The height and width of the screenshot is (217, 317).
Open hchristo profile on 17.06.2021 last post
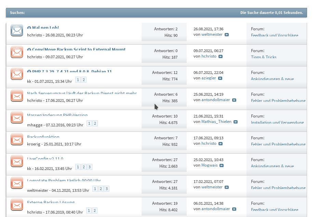pyautogui.click(x=209, y=143)
